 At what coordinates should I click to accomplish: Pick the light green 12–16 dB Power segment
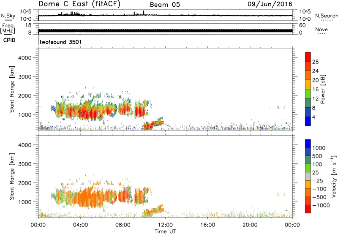[x=308, y=94]
